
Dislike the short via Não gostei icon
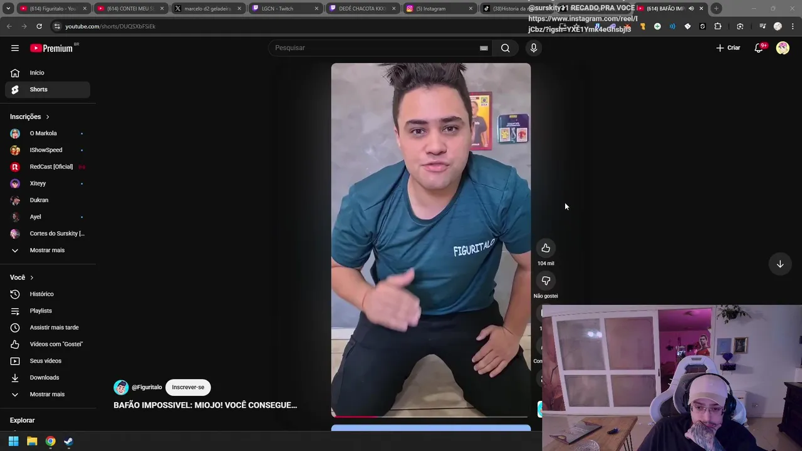(x=546, y=281)
